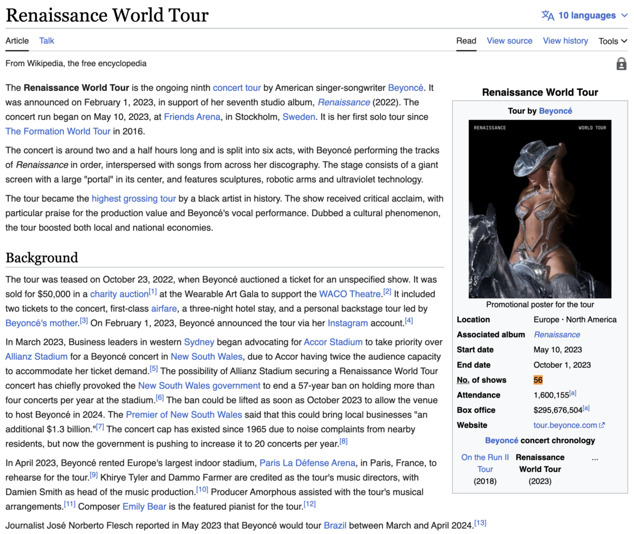
Task: Click the promotional poster thumbnail
Action: coord(540,209)
